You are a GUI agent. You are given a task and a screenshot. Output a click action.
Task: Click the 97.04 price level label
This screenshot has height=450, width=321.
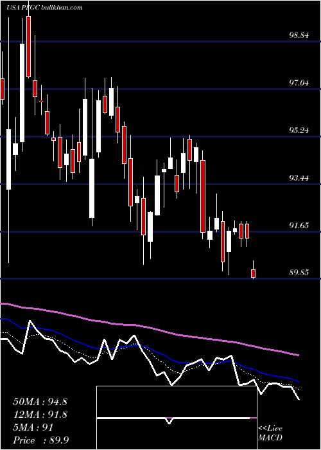[299, 83]
